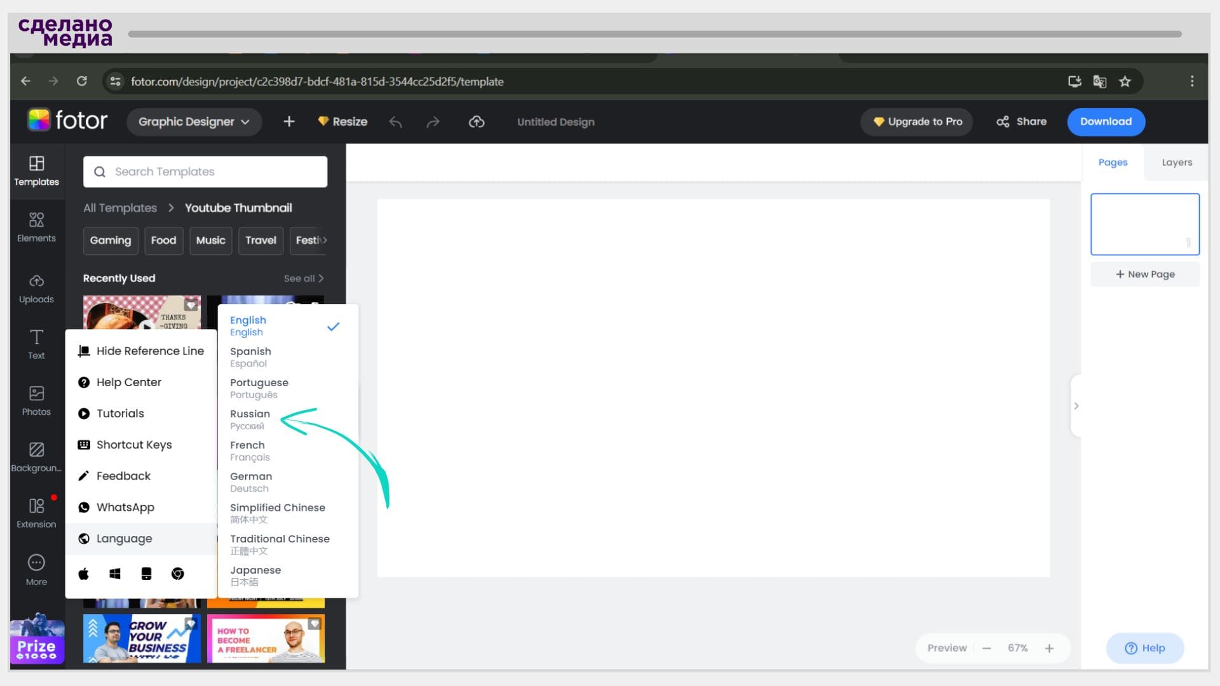The image size is (1220, 686).
Task: Open Feedback menu item
Action: (141, 476)
